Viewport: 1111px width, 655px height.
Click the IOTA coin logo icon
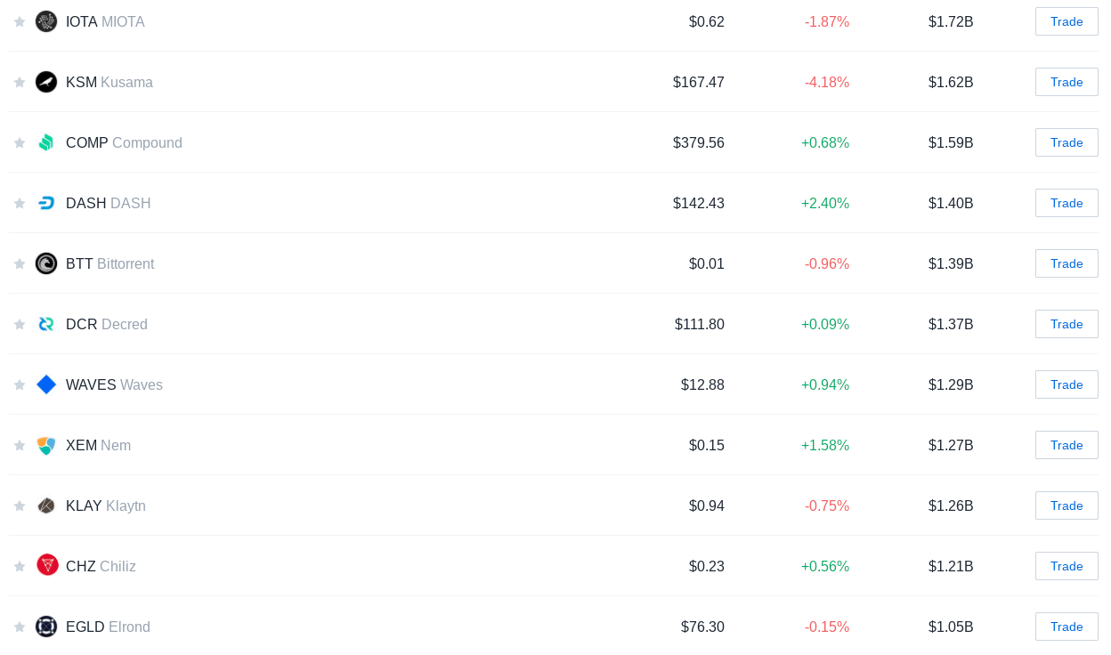pyautogui.click(x=46, y=21)
